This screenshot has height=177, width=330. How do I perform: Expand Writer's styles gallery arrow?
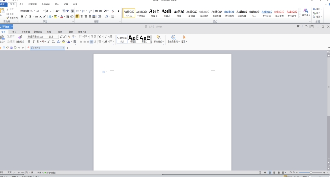pos(151,42)
